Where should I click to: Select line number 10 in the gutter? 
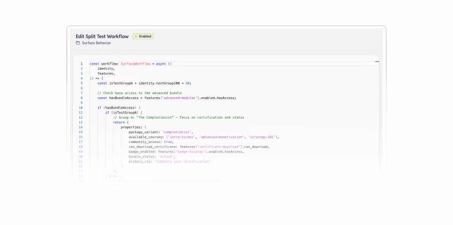click(x=81, y=108)
